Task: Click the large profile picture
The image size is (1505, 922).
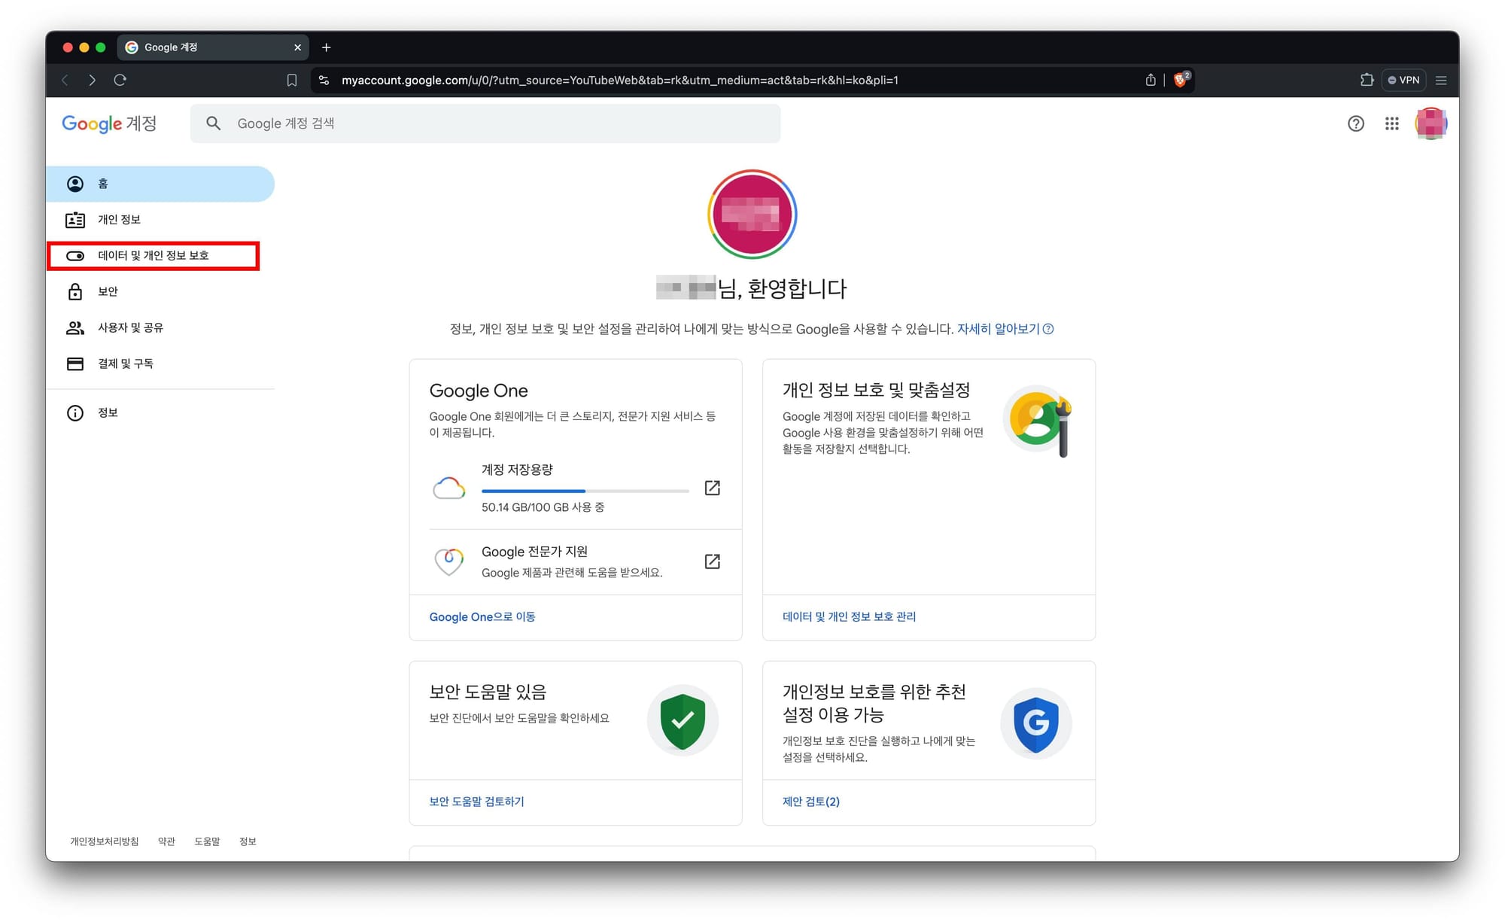Action: [752, 214]
